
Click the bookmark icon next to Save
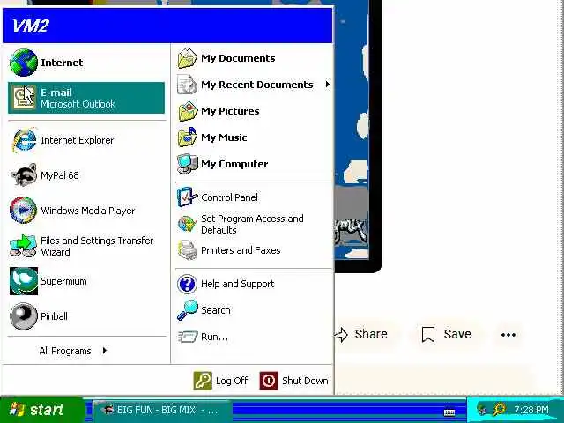pyautogui.click(x=428, y=335)
